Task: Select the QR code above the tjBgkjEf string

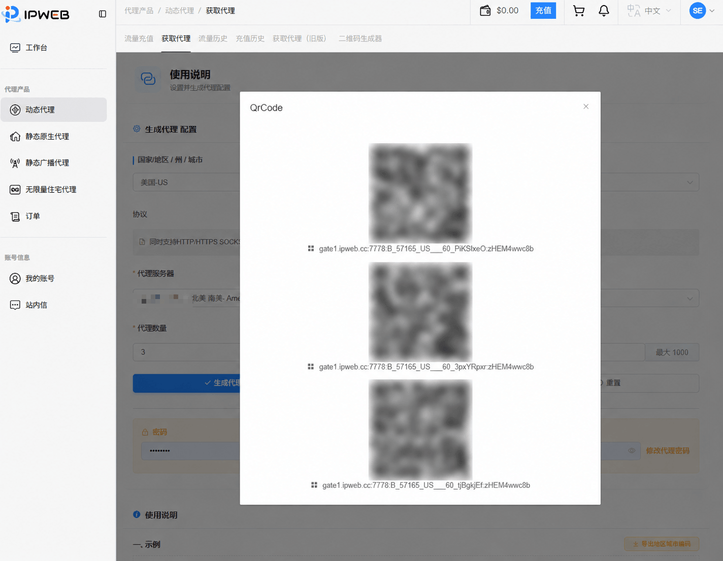Action: (x=420, y=430)
